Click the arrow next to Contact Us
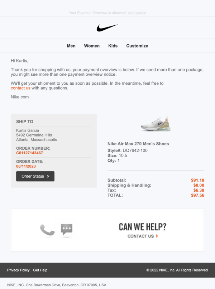Screen dimensions: 215x289 coord(157,236)
